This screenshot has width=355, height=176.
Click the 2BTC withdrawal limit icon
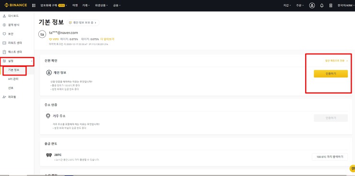(49, 155)
